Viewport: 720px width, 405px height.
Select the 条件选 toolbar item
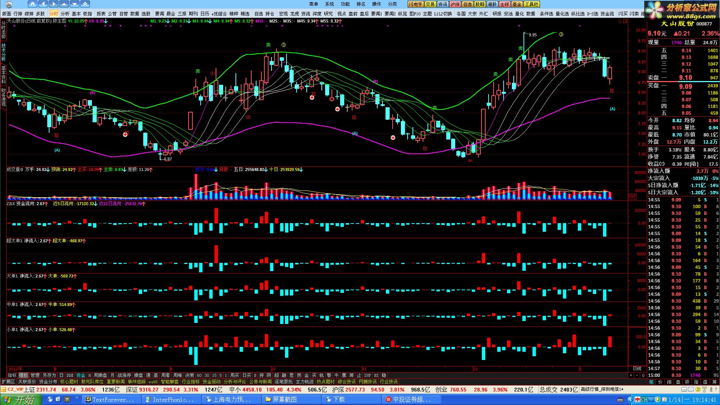pyautogui.click(x=546, y=14)
